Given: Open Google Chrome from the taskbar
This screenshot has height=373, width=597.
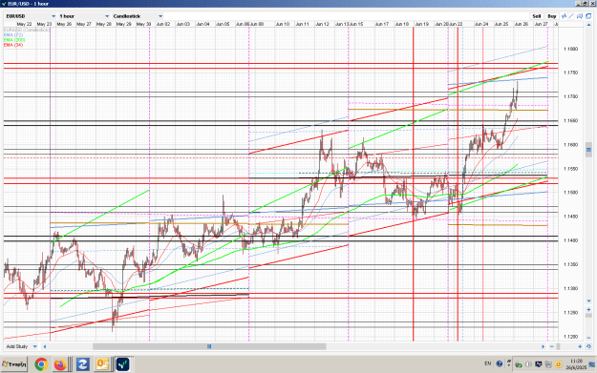Looking at the screenshot, I should pos(41,364).
